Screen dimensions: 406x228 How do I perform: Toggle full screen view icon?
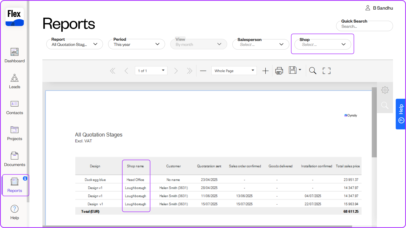326,71
